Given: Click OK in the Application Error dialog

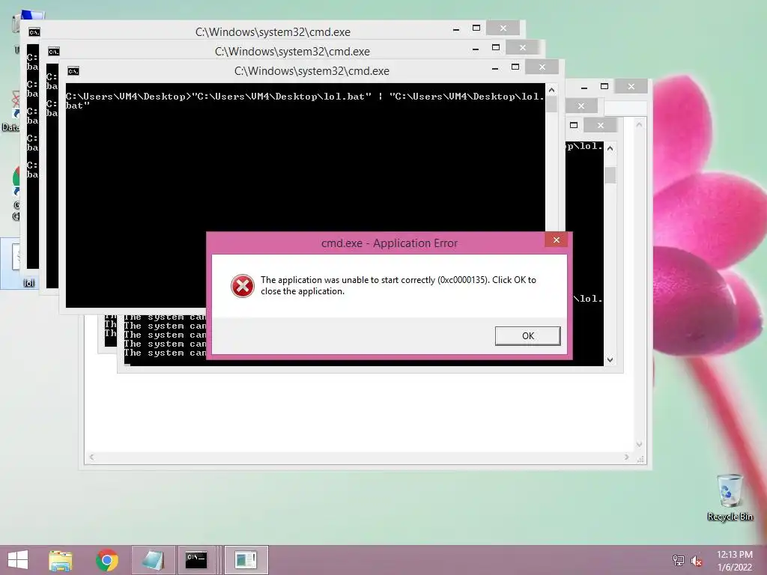Looking at the screenshot, I should pos(527,336).
